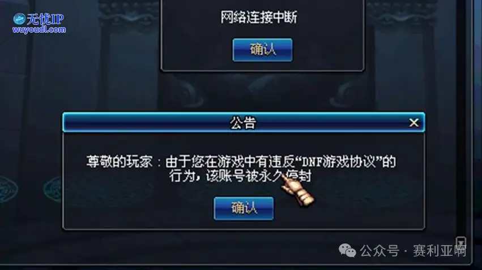The width and height of the screenshot is (482, 270).
Task: Click the 公众号 · 赛利亚啊 watermark text
Action: point(413,251)
